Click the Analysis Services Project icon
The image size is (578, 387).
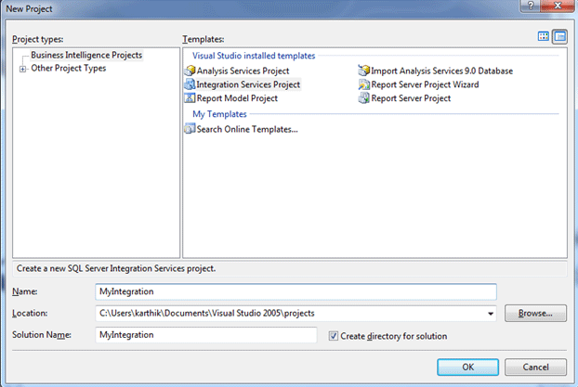(x=190, y=71)
